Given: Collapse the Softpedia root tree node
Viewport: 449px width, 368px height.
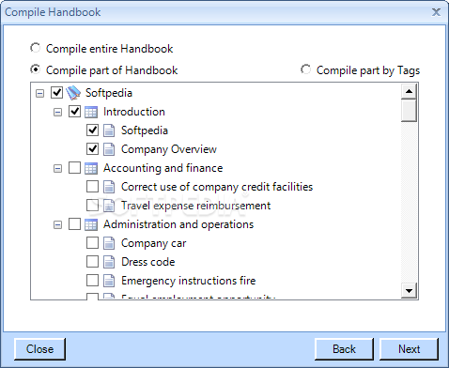Looking at the screenshot, I should 39,93.
